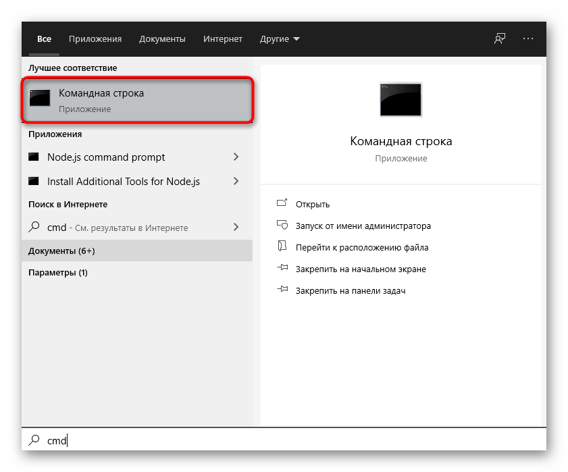Expand arrow for Install Additional Tools for Node.js
Image resolution: width=568 pixels, height=472 pixels.
point(236,182)
